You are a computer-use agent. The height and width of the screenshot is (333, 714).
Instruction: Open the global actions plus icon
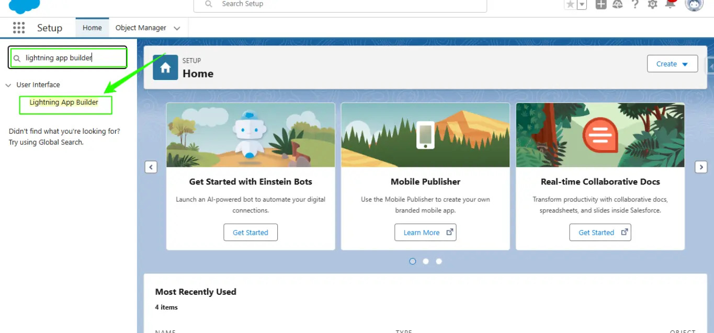[x=601, y=4]
